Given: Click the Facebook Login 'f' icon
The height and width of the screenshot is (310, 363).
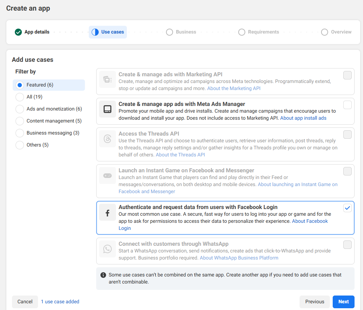Looking at the screenshot, I should coord(107,213).
